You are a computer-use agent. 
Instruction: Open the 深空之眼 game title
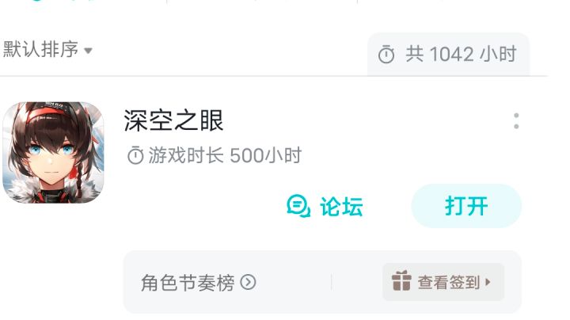pyautogui.click(x=173, y=120)
